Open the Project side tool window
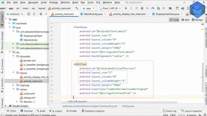207x116 pixels. coord(2,20)
